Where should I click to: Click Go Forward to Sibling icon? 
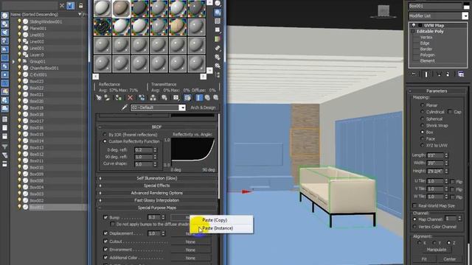point(215,98)
